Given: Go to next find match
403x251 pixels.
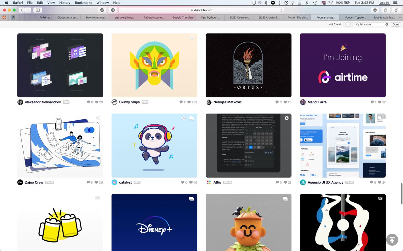Looking at the screenshot, I should (350, 24).
